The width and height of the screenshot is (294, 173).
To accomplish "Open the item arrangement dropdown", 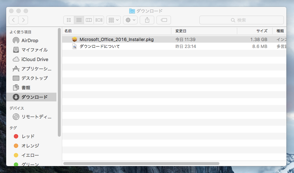I will tap(114, 20).
